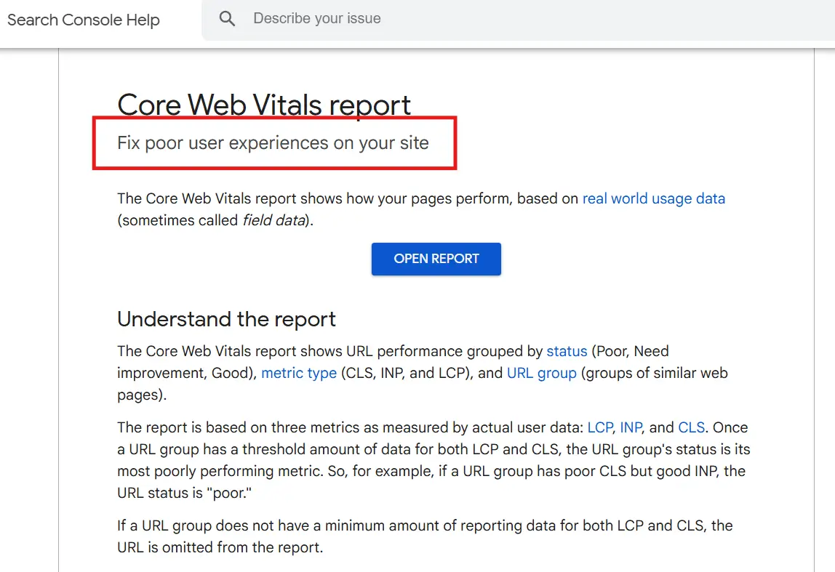The width and height of the screenshot is (835, 572).
Task: Click the sentence 'URL is omitted from the report.'
Action: (x=220, y=547)
